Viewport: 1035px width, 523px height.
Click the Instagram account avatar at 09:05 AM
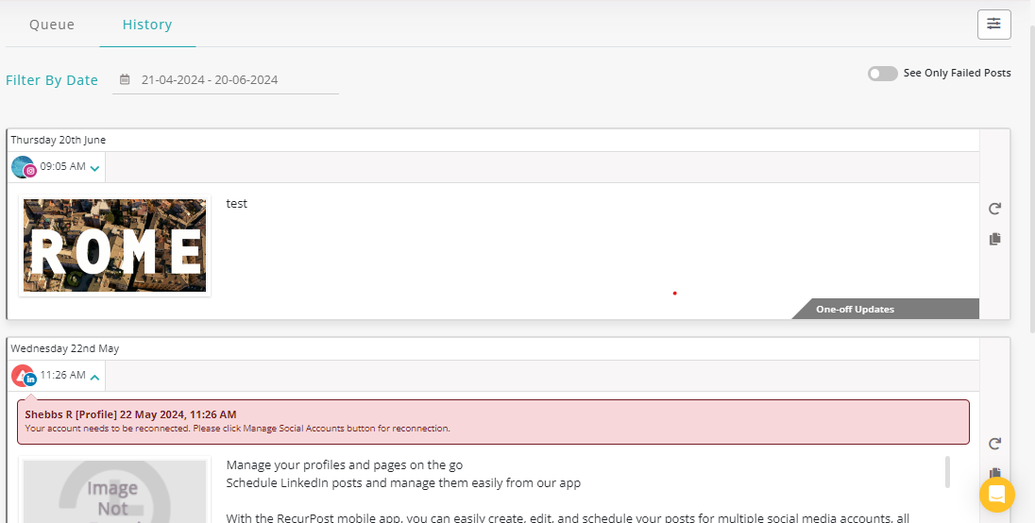[24, 167]
